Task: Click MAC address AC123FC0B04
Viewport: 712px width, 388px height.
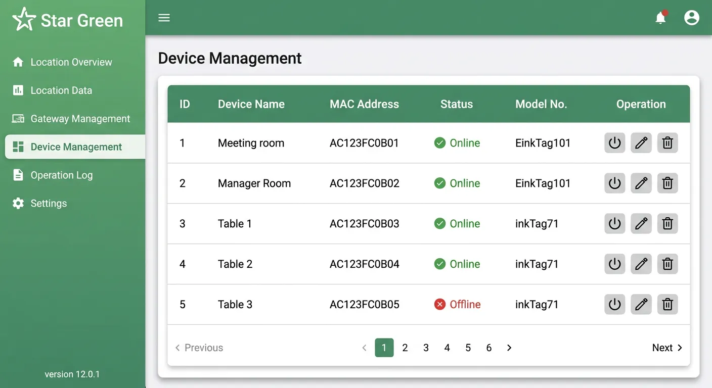Action: [x=365, y=264]
